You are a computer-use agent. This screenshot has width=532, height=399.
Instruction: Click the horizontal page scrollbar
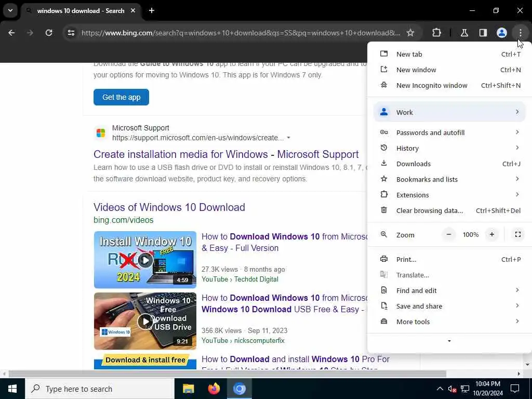228,374
